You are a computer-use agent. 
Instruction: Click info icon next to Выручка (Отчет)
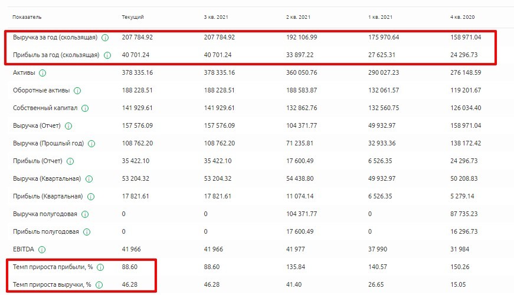tap(69, 126)
